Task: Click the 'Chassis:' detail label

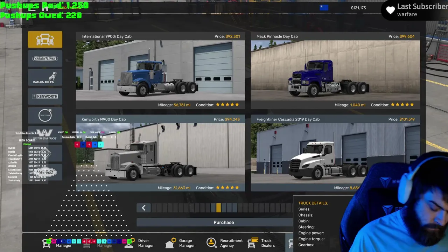Action: click(306, 215)
